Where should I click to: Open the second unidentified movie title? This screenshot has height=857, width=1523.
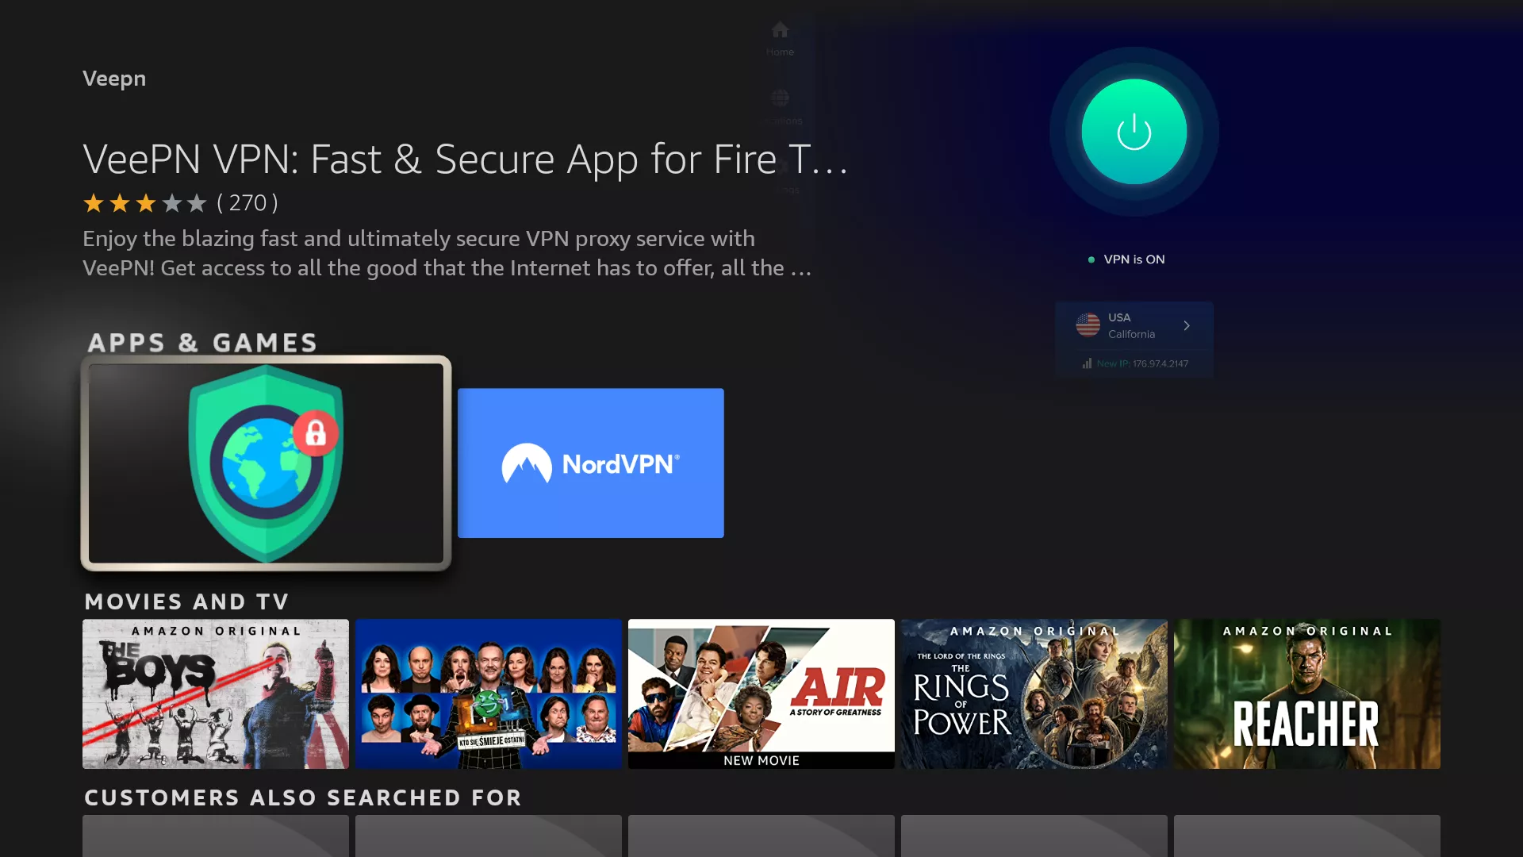point(489,694)
